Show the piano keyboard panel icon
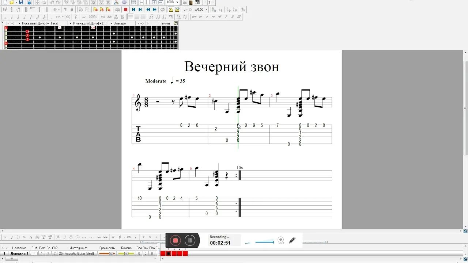Screen dimensions: 468x263 (197, 2)
